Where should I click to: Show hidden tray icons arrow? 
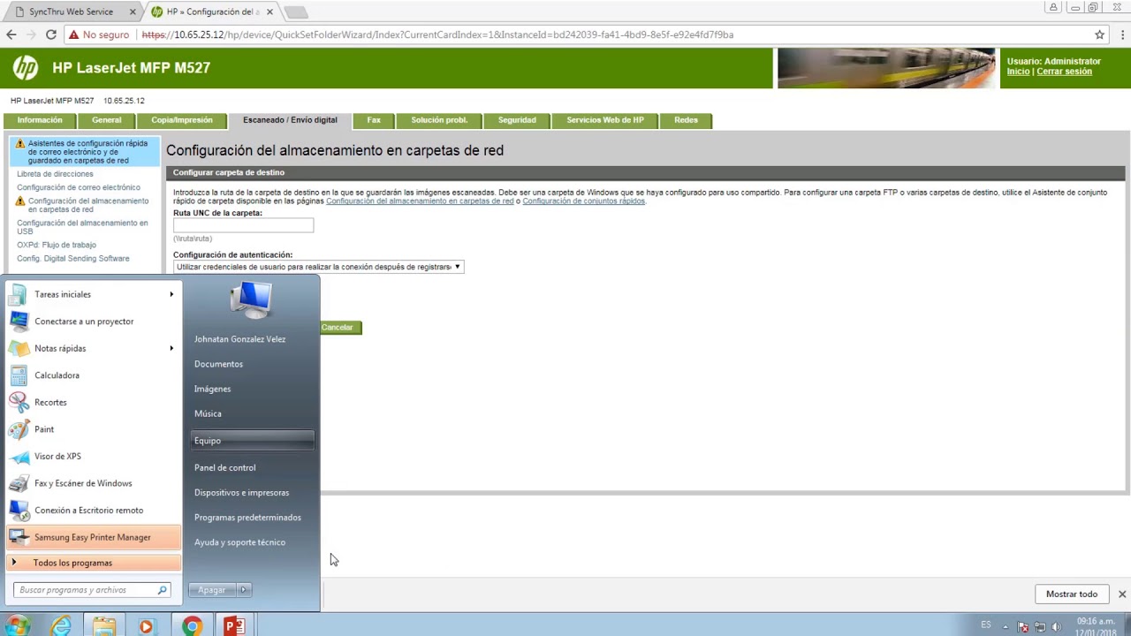(1006, 627)
